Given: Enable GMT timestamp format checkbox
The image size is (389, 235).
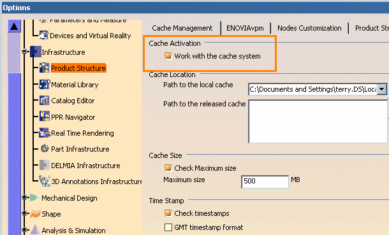Looking at the screenshot, I should point(168,227).
